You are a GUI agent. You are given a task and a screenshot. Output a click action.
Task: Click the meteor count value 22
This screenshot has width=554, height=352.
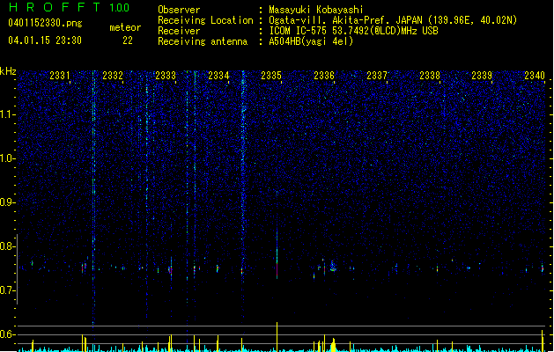coord(128,40)
